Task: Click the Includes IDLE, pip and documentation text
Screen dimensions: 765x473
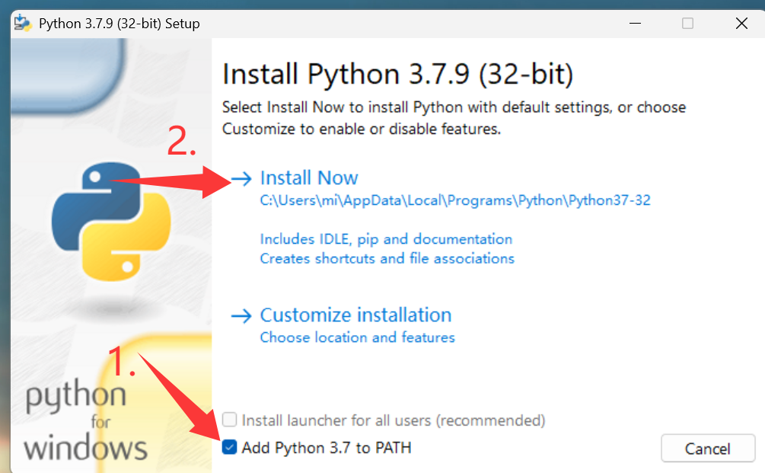Action: [386, 238]
